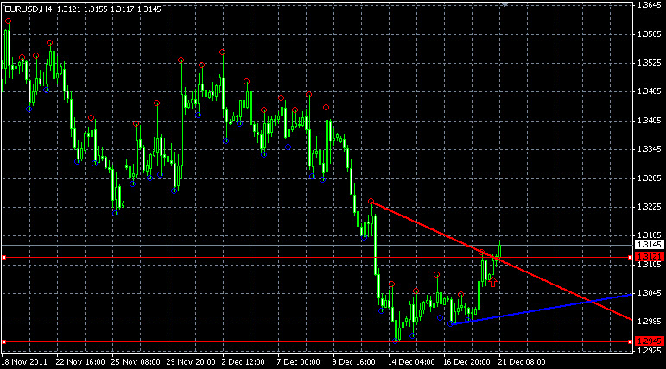Click the white 1.3145 current price label
The width and height of the screenshot is (666, 369).
pos(650,245)
